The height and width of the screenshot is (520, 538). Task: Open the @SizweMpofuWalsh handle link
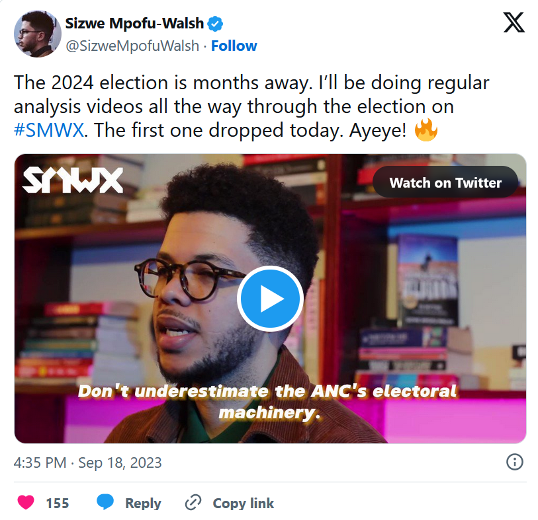[x=132, y=46]
